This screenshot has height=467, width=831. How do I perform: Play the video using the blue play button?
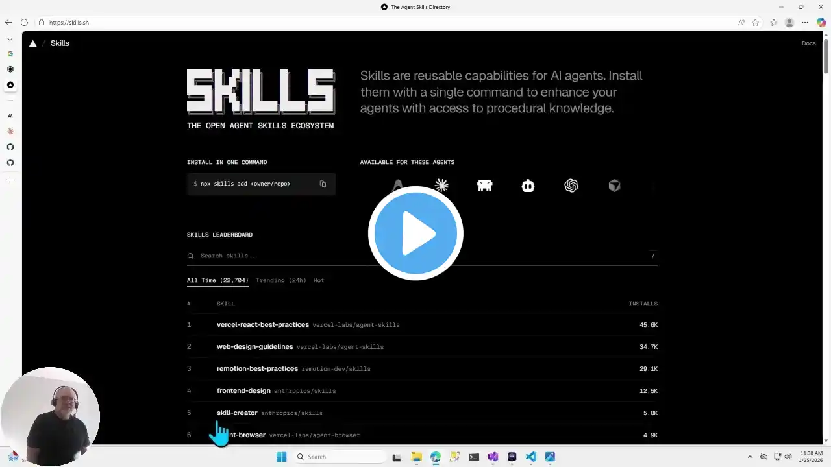(415, 233)
